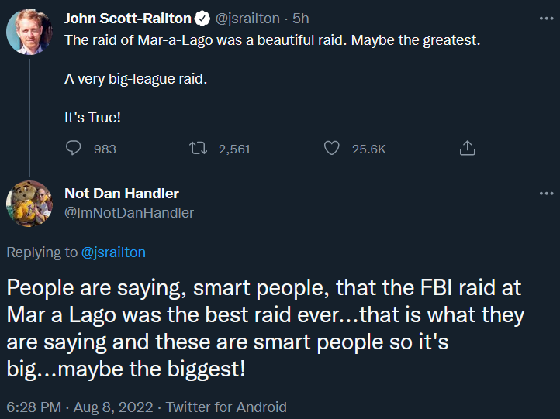The height and width of the screenshot is (419, 560).
Task: Click the 983 replies count
Action: click(105, 149)
